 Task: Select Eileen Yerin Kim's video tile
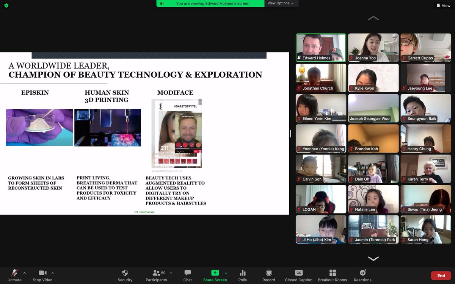click(321, 108)
